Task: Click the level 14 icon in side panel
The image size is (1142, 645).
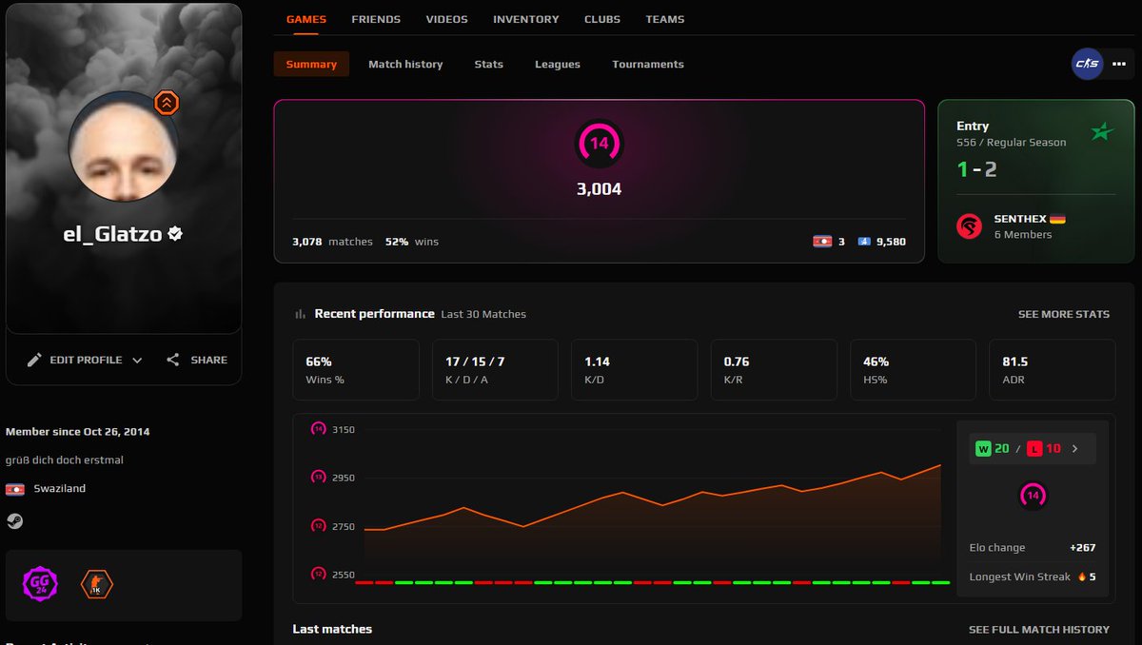Action: click(1033, 496)
